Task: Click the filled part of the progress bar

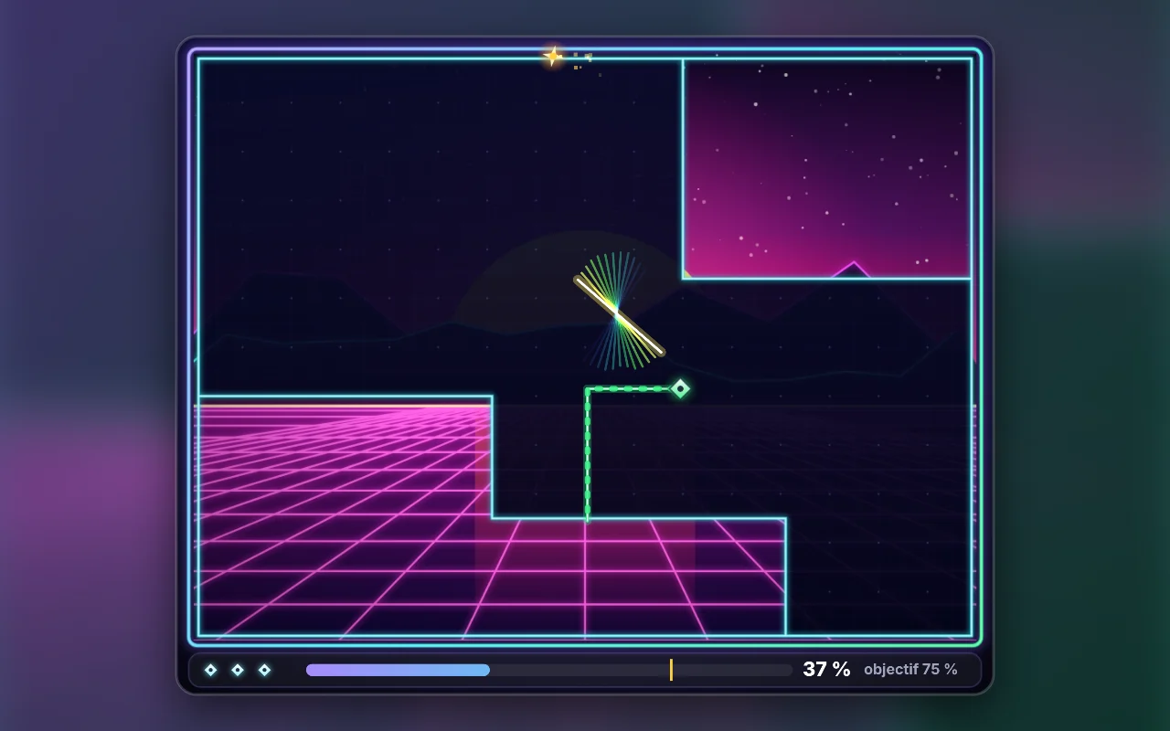Action: (x=398, y=670)
